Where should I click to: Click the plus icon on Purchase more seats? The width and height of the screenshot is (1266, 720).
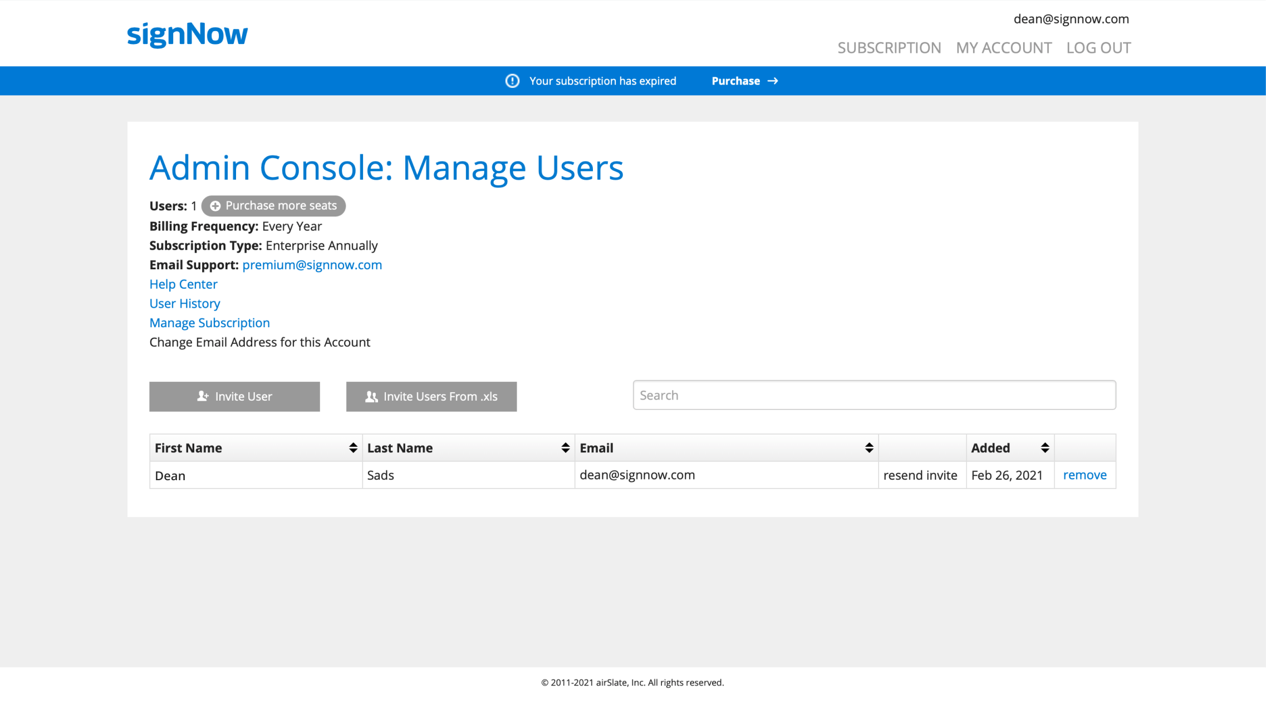pyautogui.click(x=215, y=206)
